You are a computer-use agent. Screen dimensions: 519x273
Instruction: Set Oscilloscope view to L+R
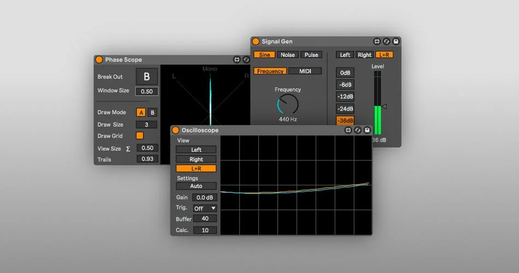click(x=196, y=168)
